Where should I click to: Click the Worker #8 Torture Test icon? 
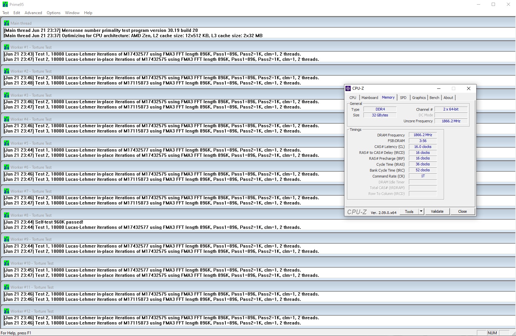coord(7,215)
